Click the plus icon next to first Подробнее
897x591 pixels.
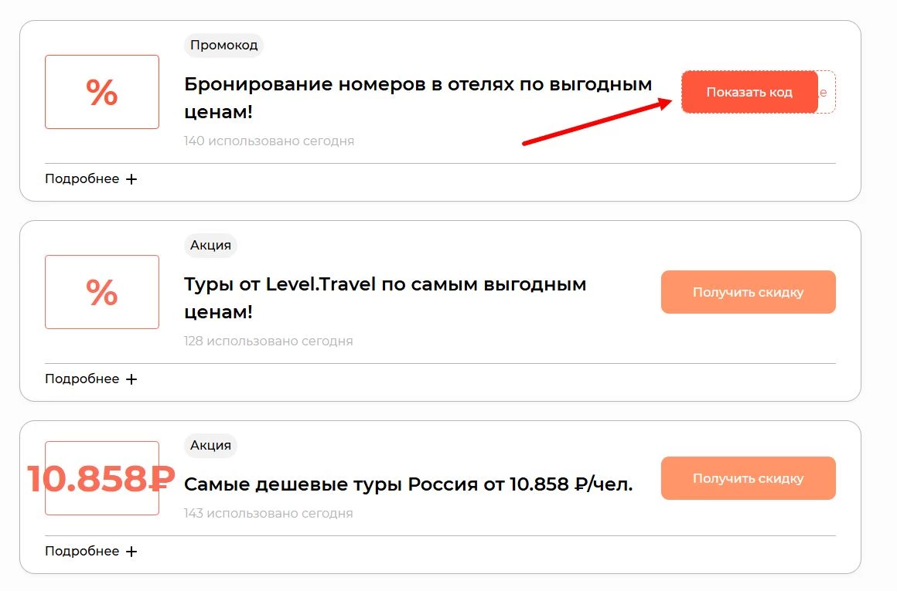[x=131, y=178]
